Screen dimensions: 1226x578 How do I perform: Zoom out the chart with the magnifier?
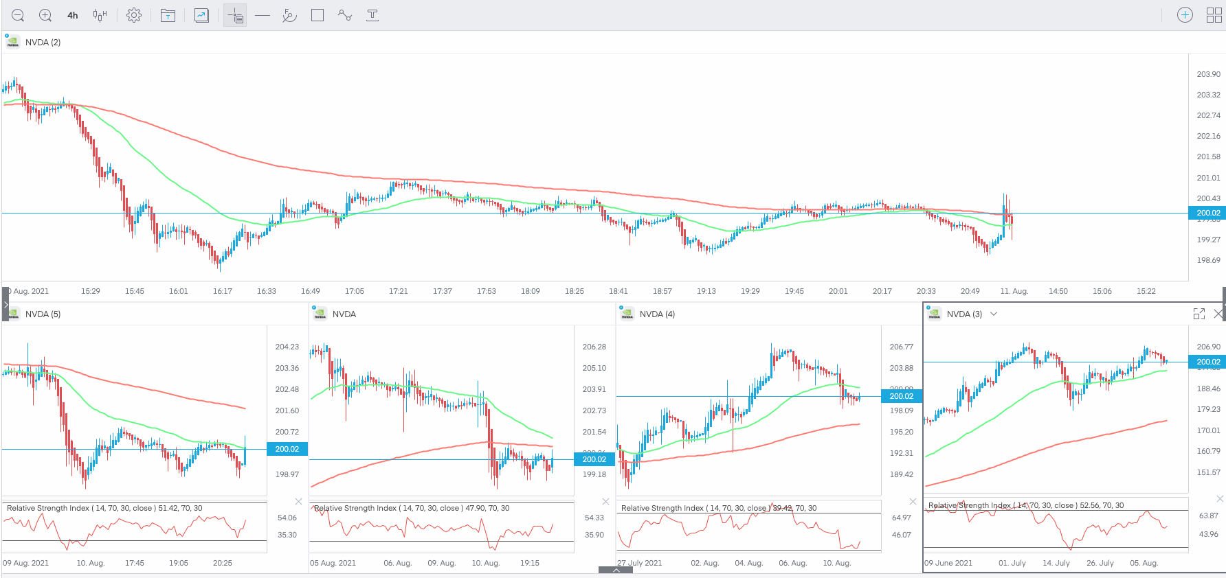coord(18,15)
